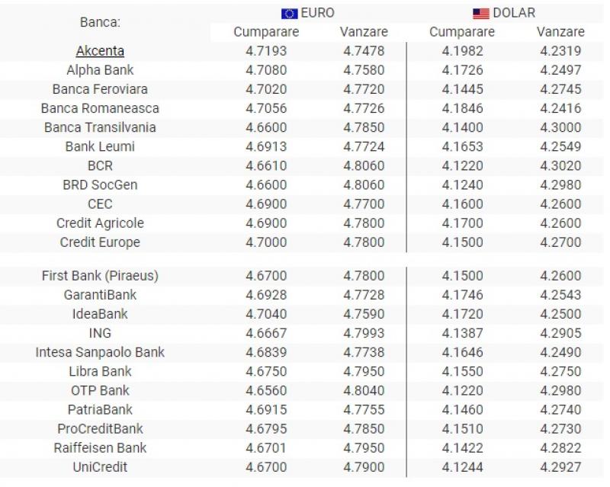Click OTP Bank euro sell rate 4.8040
The image size is (610, 487).
click(x=364, y=390)
